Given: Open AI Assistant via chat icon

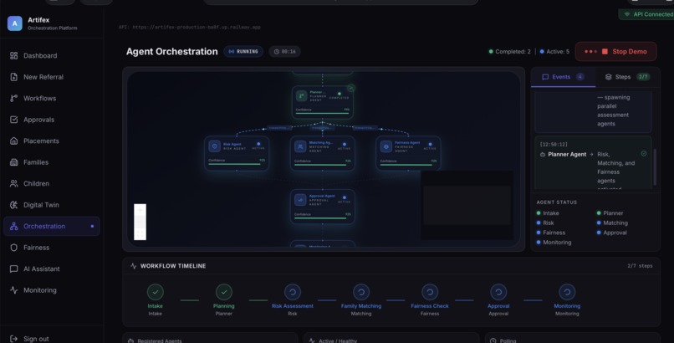Looking at the screenshot, I should point(13,269).
